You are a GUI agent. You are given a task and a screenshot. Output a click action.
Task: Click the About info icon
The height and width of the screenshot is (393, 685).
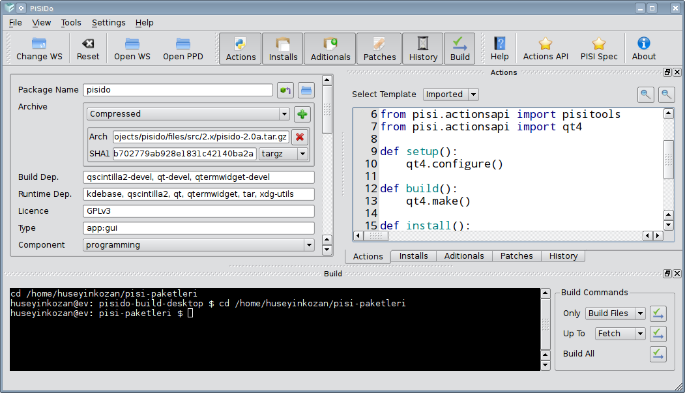pos(643,44)
